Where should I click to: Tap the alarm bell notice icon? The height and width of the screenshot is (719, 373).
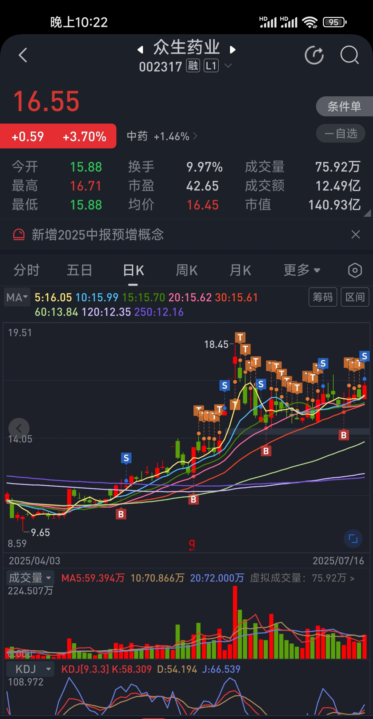[x=19, y=235]
